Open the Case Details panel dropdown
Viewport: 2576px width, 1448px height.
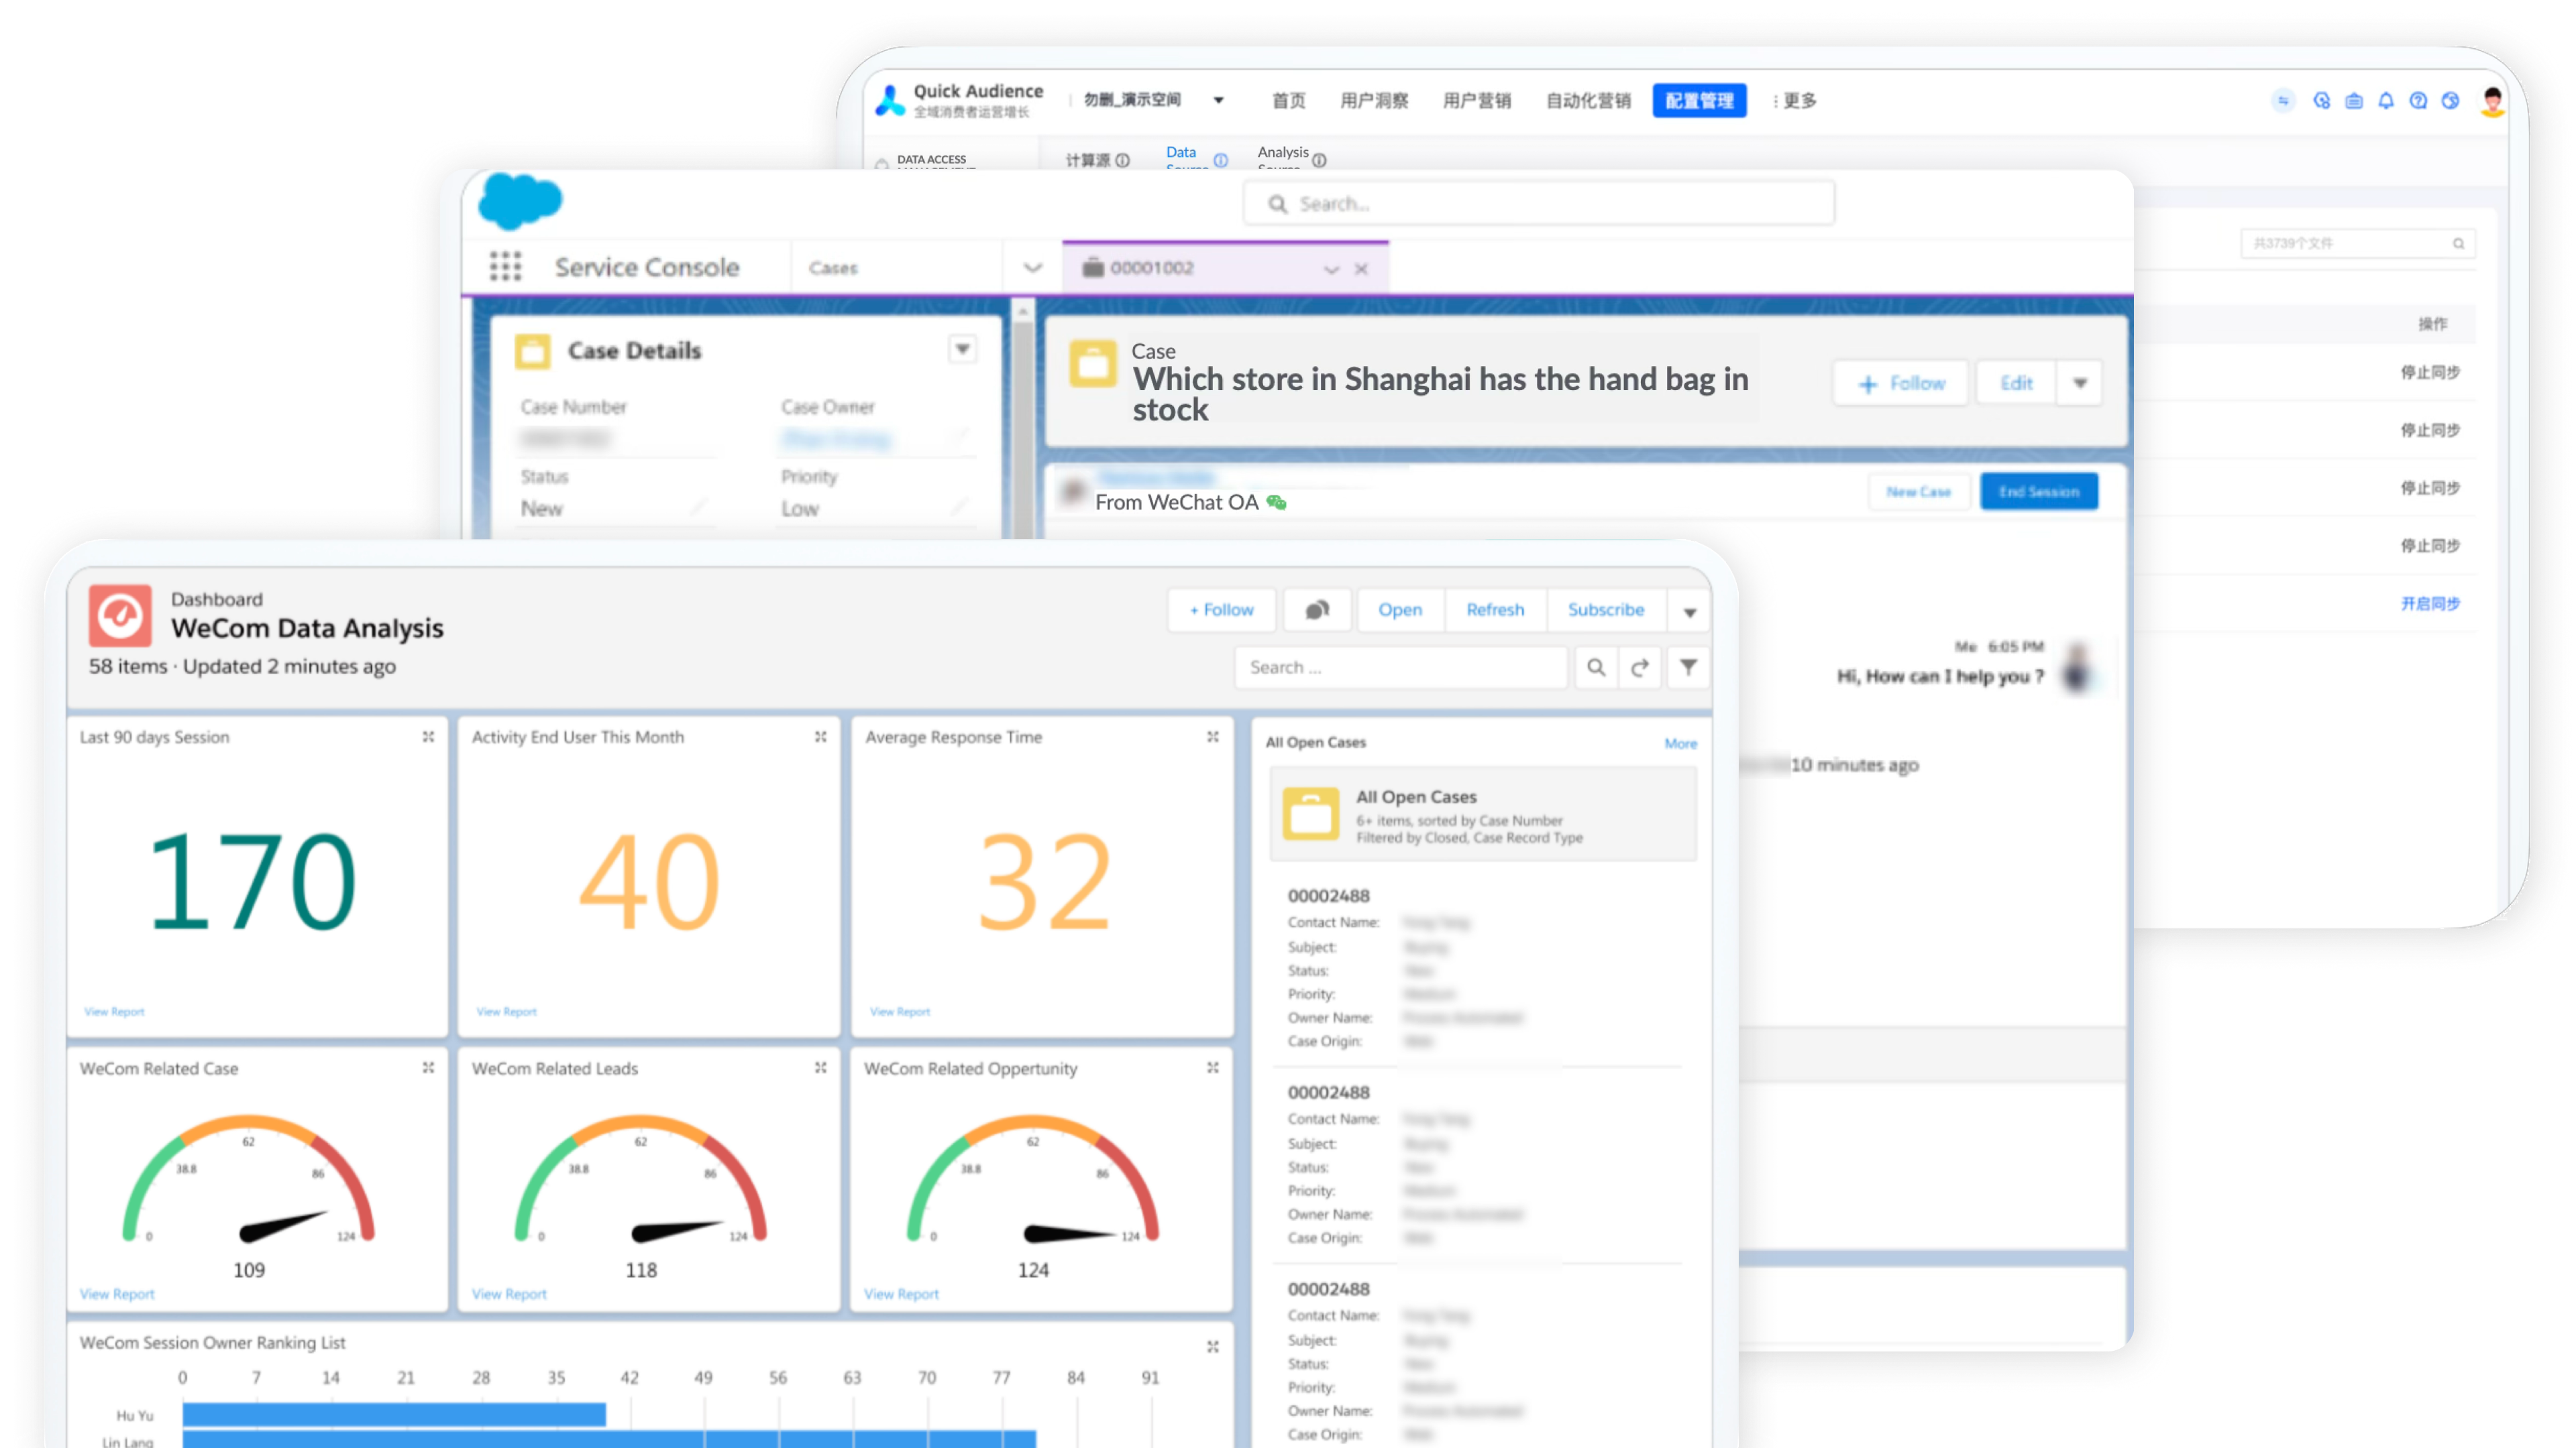point(962,350)
